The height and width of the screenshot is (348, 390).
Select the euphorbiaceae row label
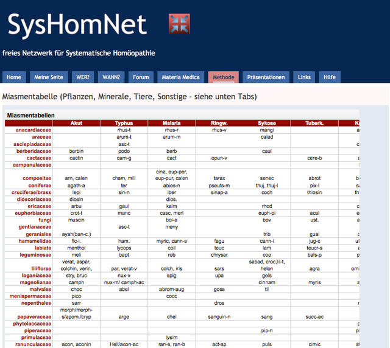coord(33,213)
